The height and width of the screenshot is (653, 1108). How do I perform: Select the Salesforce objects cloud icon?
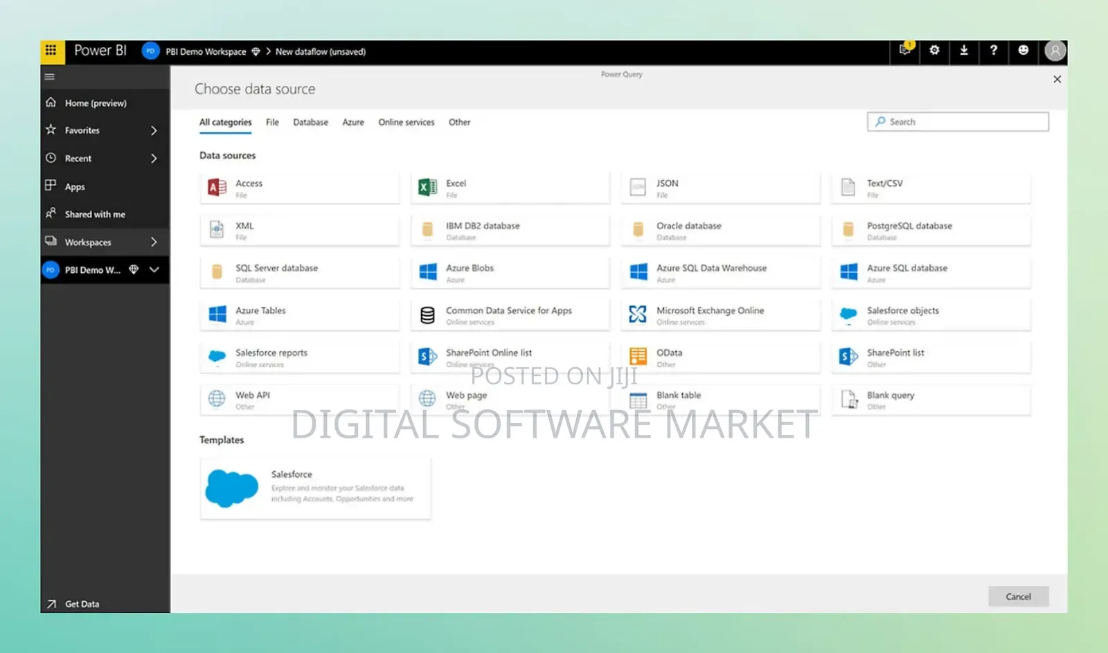(x=848, y=315)
